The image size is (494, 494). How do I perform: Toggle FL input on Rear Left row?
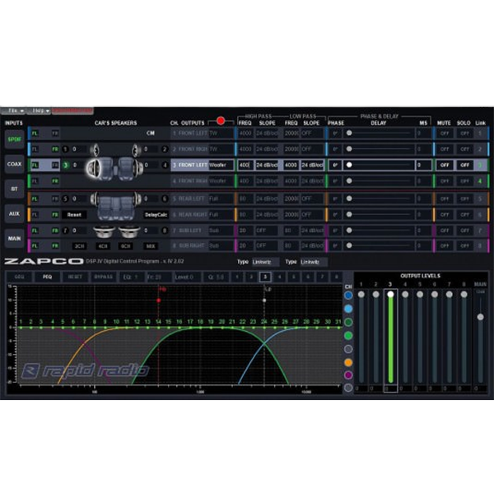[35, 198]
